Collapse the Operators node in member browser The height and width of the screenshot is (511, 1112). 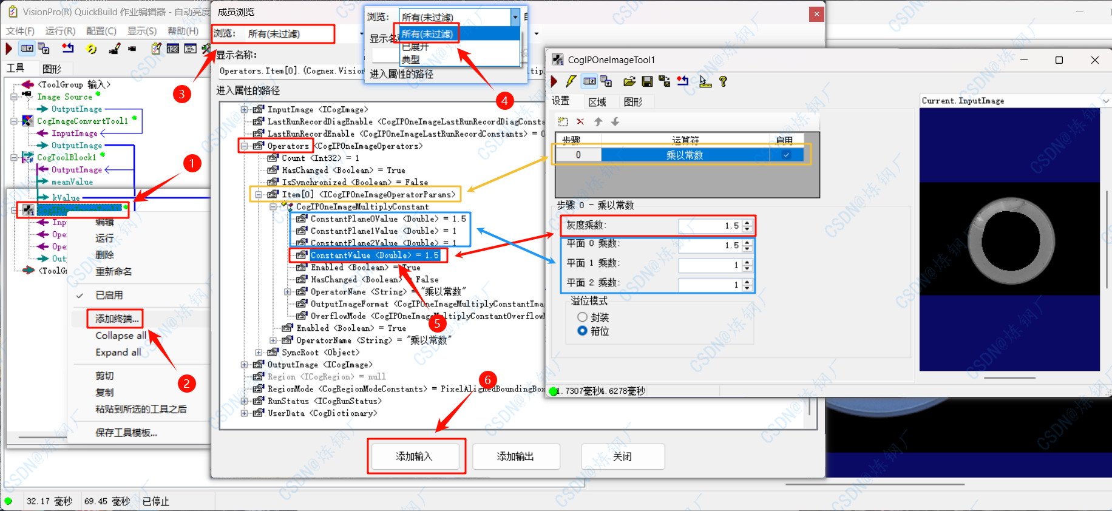coord(244,146)
